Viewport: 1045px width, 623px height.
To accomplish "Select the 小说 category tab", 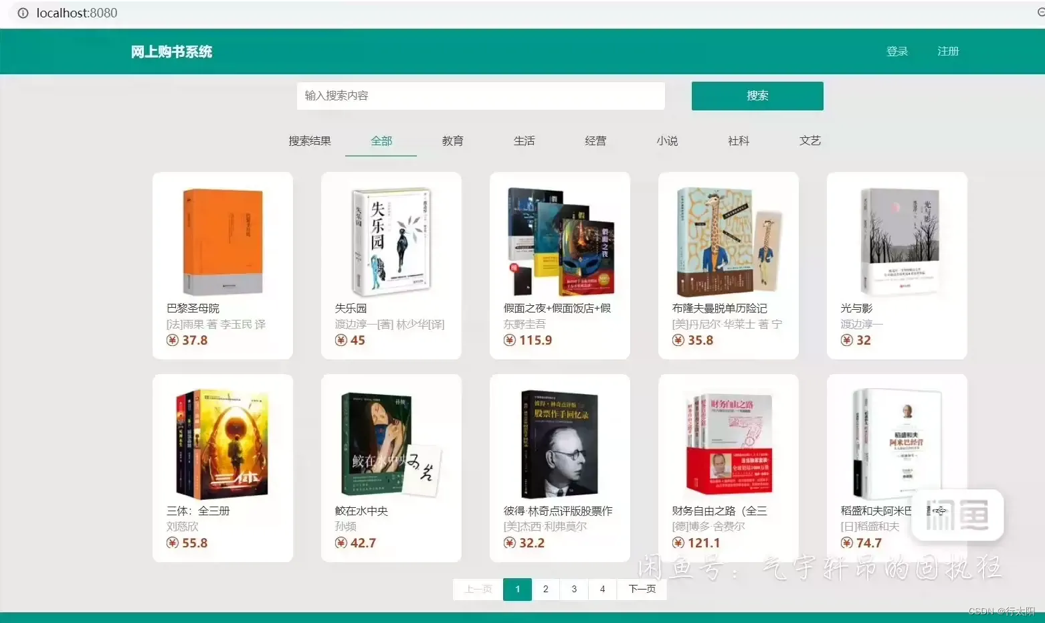I will tap(667, 141).
